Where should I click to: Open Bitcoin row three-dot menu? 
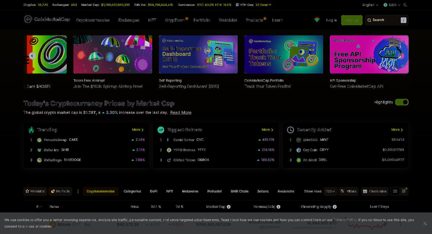[x=400, y=224]
